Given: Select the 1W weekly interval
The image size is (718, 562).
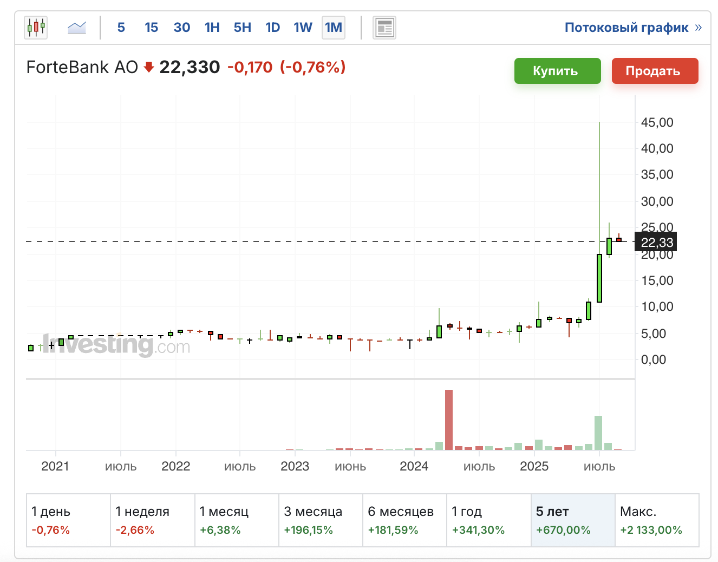Looking at the screenshot, I should (303, 28).
